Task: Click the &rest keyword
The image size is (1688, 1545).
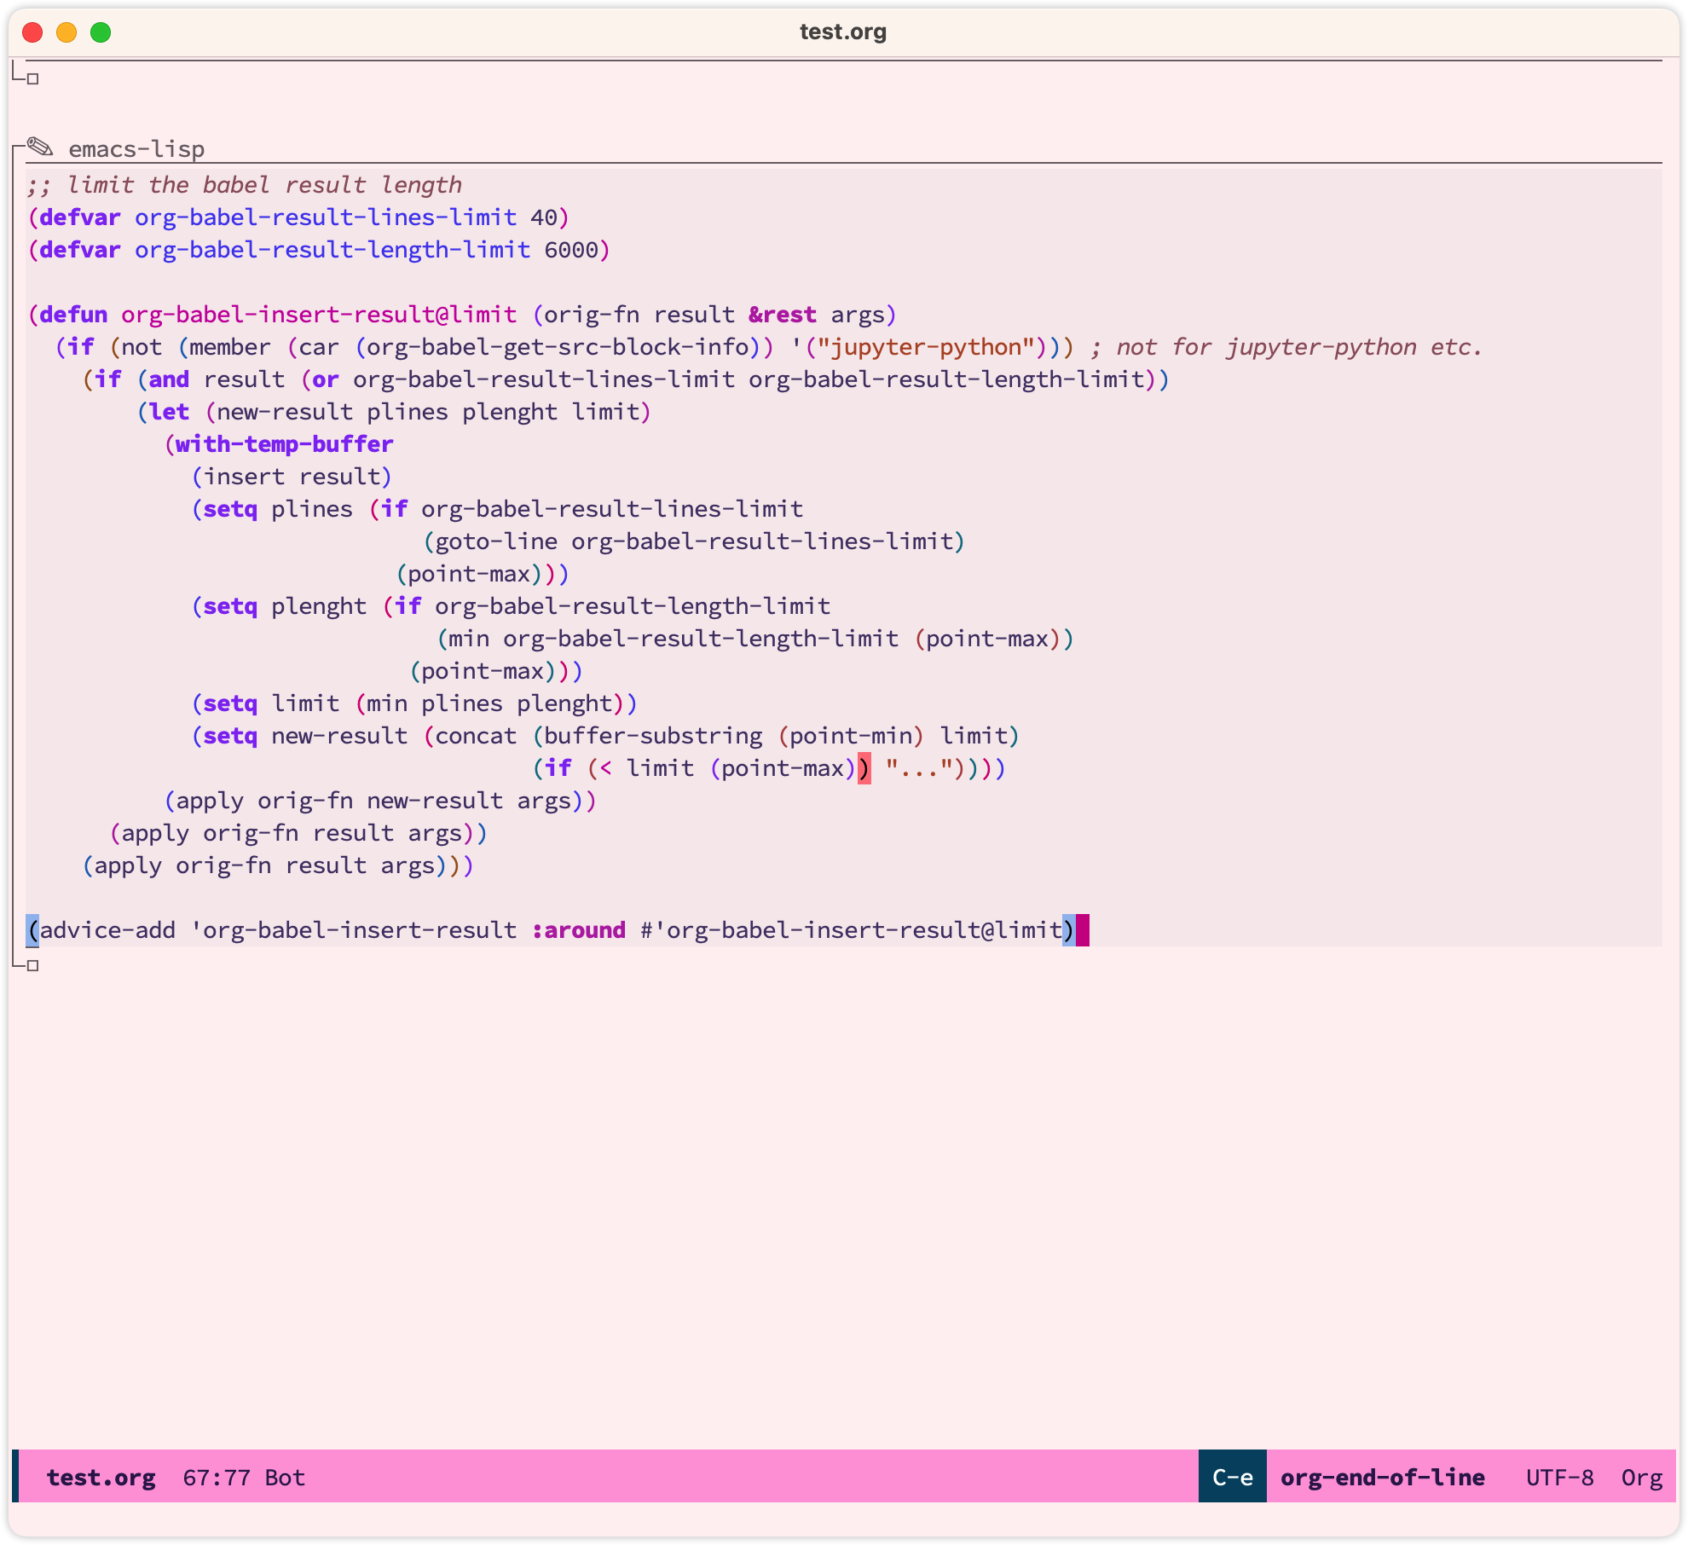Action: pyautogui.click(x=783, y=315)
